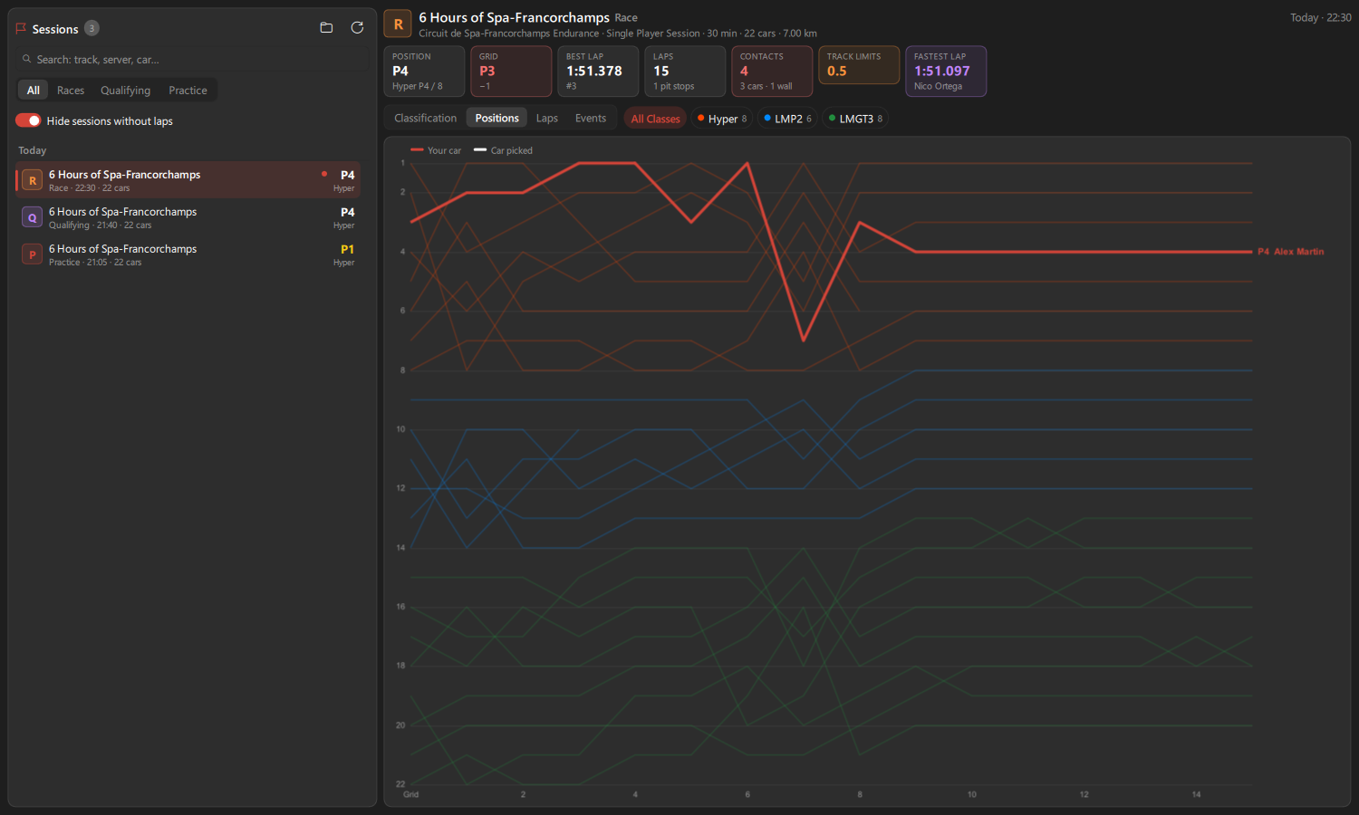The height and width of the screenshot is (815, 1359).
Task: Focus the session search field
Action: (192, 59)
